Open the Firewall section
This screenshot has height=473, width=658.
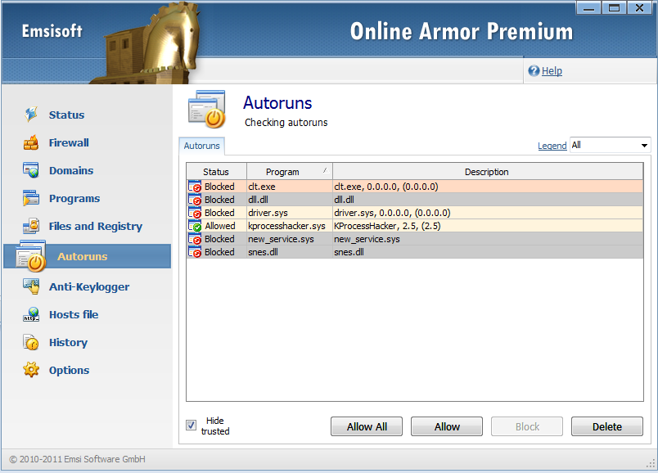(x=69, y=142)
